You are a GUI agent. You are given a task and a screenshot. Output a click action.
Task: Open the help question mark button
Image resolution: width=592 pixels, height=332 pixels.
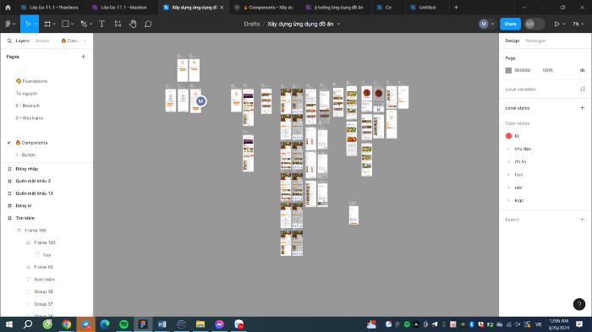tap(579, 304)
